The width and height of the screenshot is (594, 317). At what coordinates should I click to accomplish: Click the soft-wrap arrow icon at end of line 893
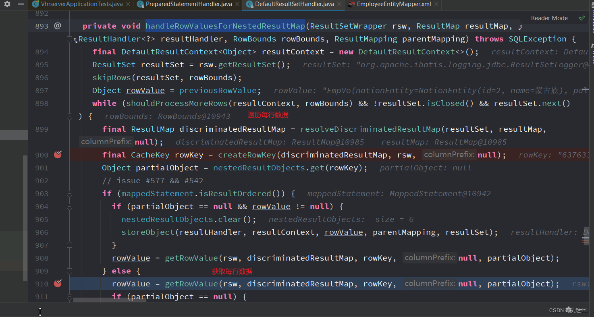pyautogui.click(x=520, y=27)
